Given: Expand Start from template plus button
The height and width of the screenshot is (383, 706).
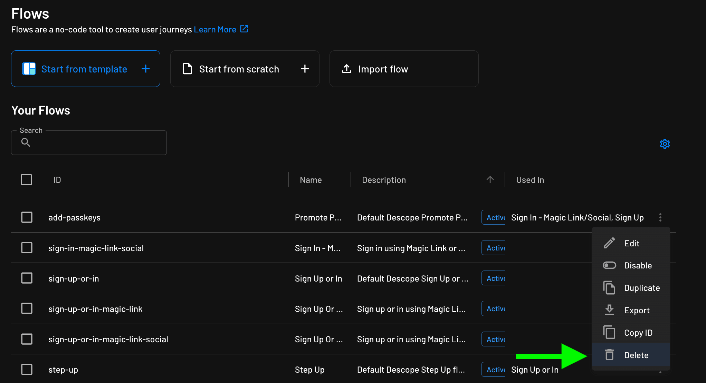Looking at the screenshot, I should [145, 69].
